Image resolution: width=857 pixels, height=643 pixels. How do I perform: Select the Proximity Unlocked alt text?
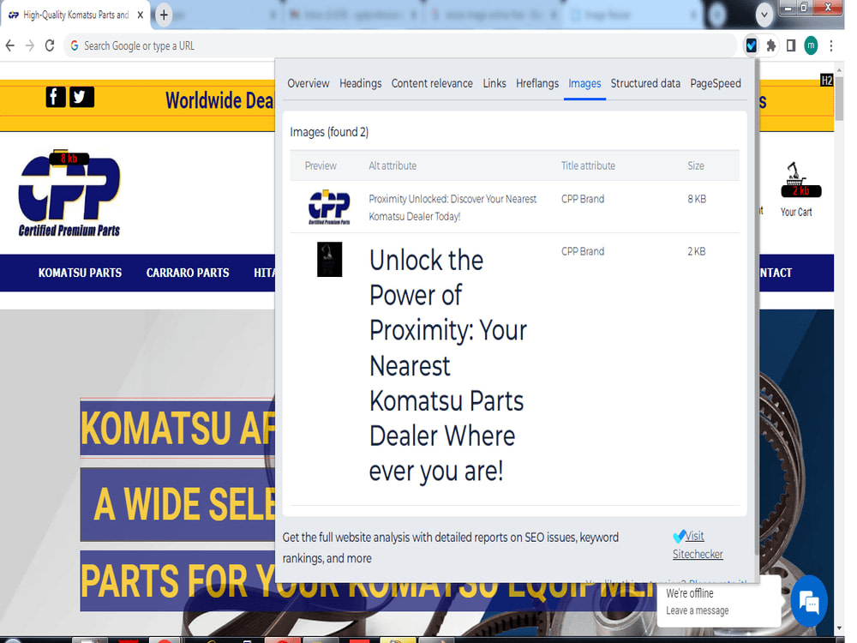452,207
